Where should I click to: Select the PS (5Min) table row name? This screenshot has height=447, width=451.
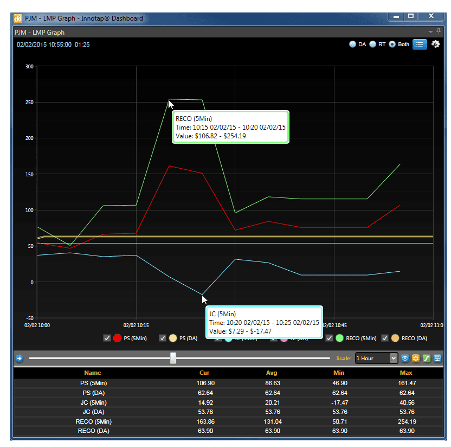93,383
